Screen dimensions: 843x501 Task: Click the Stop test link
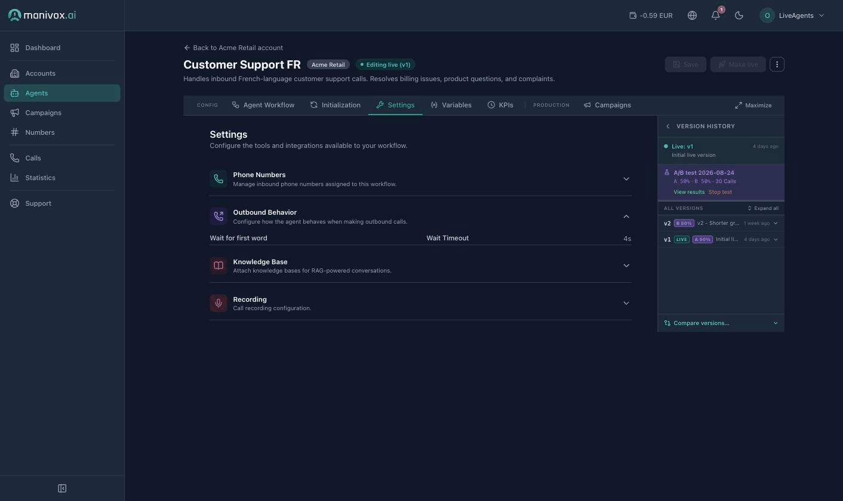tap(720, 192)
